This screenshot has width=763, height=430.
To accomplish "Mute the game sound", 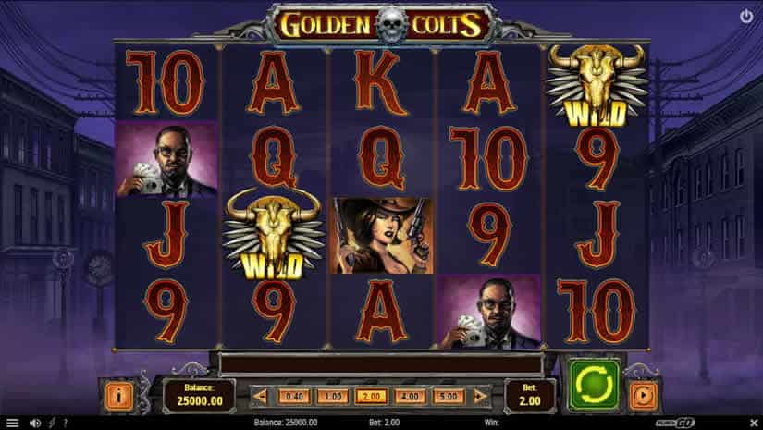I will (x=35, y=423).
